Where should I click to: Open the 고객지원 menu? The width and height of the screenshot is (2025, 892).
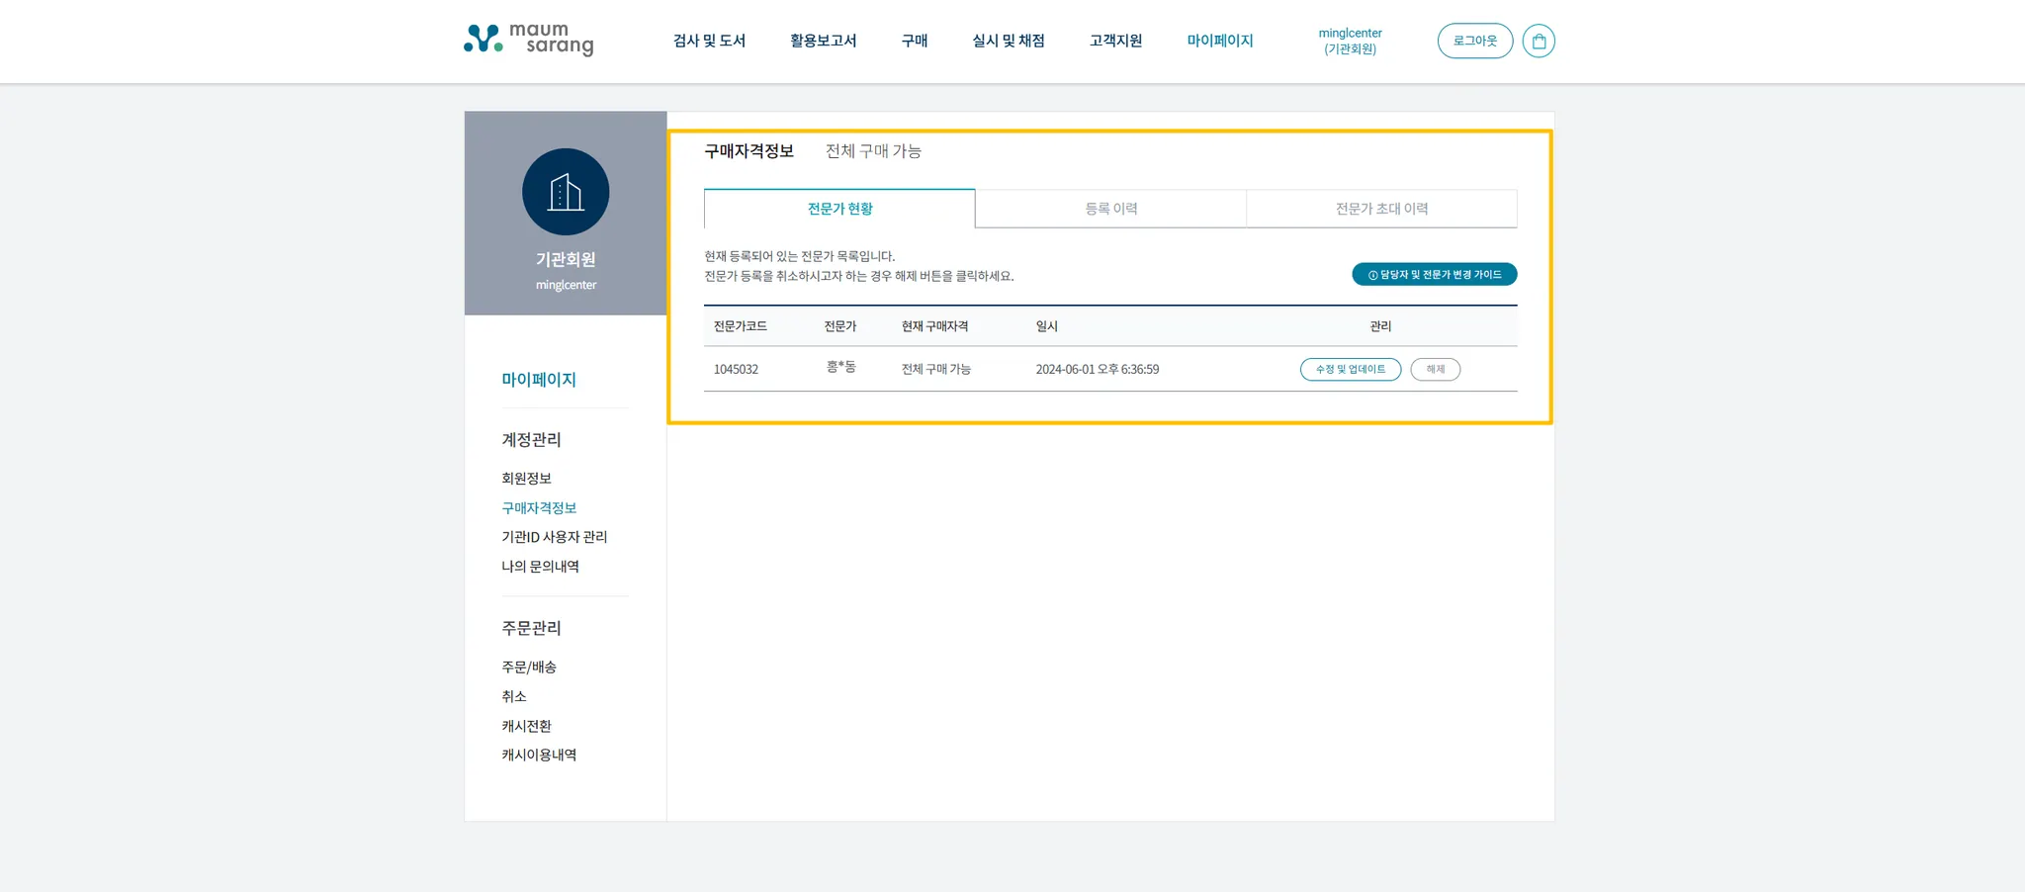1116,41
